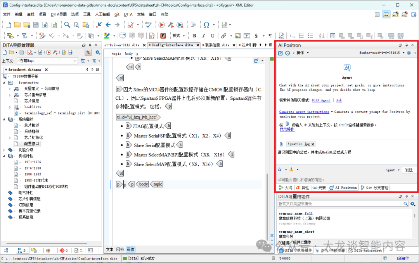Open the 人工智能 menu
Viewport: 419px width, 263px height.
tap(102, 14)
